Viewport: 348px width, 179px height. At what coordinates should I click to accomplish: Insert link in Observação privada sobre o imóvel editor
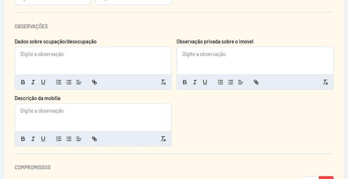pyautogui.click(x=256, y=82)
